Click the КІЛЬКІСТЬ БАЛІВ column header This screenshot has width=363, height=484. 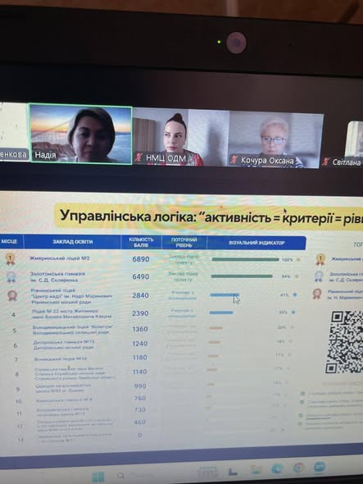pos(141,242)
